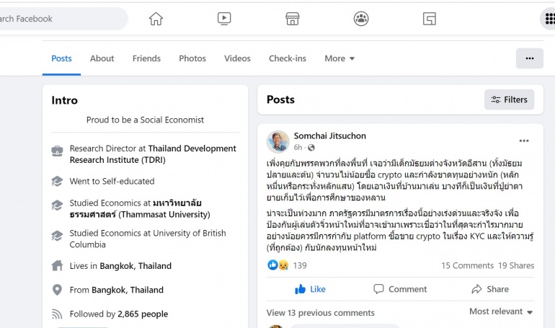The height and width of the screenshot is (328, 555).
Task: Open the Most relevant comment sort dropdown
Action: coord(501,311)
